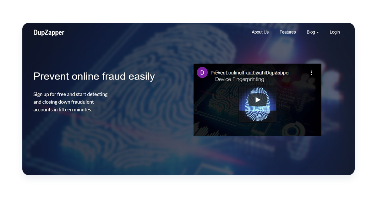This screenshot has width=377, height=198.
Task: Click the DupZapper logo in header
Action: tap(49, 32)
